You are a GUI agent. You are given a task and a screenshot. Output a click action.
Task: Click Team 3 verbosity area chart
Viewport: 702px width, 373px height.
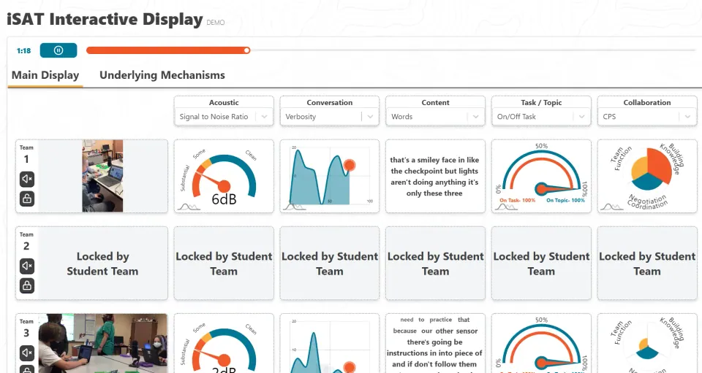coord(330,346)
